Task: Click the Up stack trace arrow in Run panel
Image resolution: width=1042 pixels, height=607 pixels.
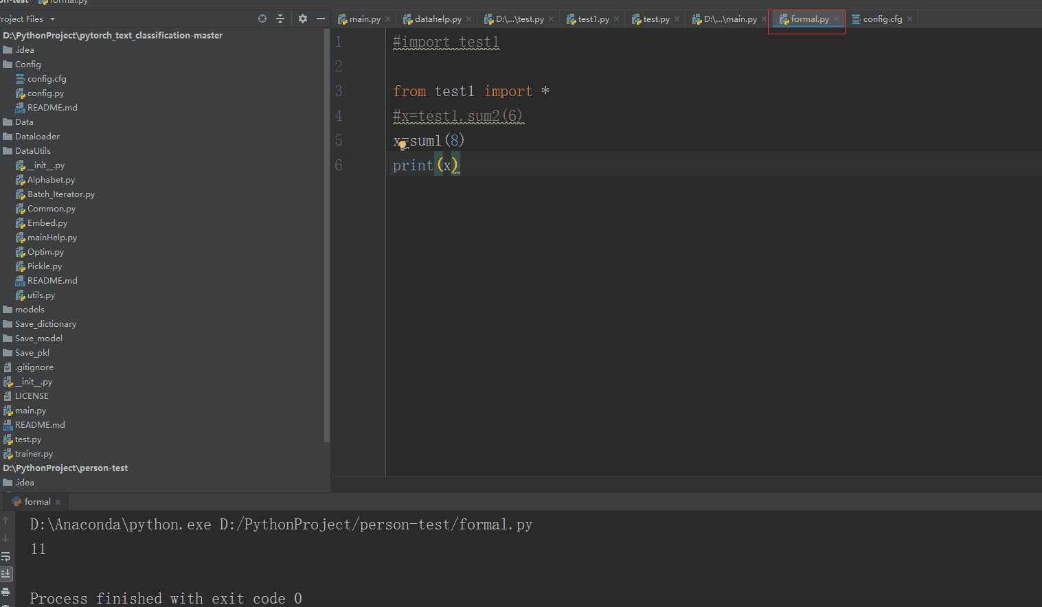Action: point(5,520)
